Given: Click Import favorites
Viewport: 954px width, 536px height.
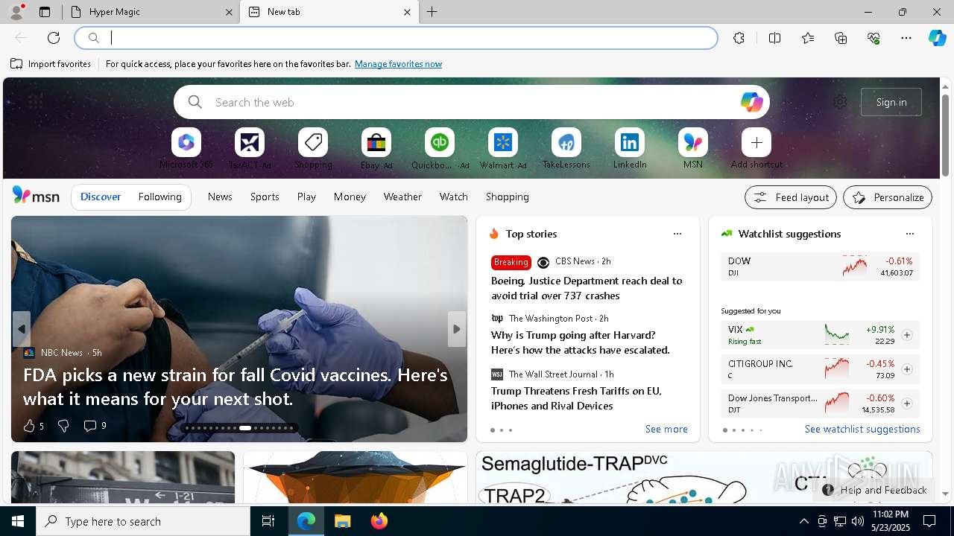Looking at the screenshot, I should coord(51,64).
